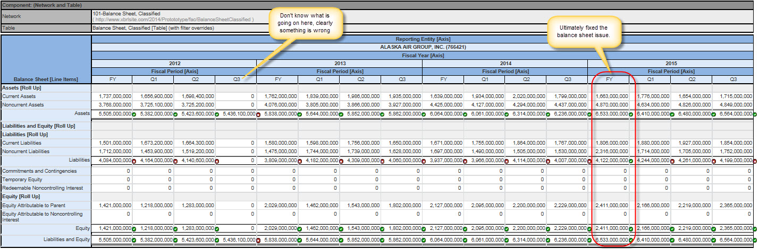
Task: Click red error icon beside 2015 Q3 Liabilities total
Action: 755,161
